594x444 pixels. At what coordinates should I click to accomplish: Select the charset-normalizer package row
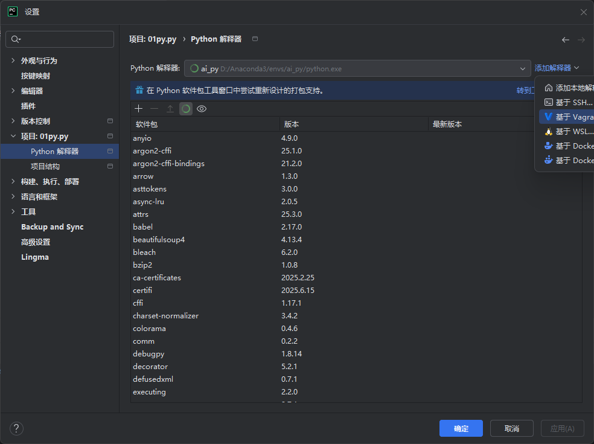coord(356,315)
